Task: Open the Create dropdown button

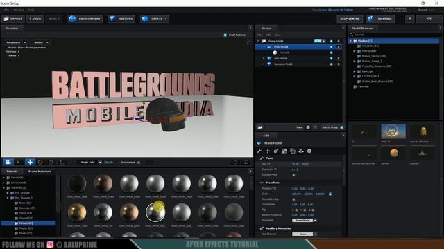Action: pos(154,19)
